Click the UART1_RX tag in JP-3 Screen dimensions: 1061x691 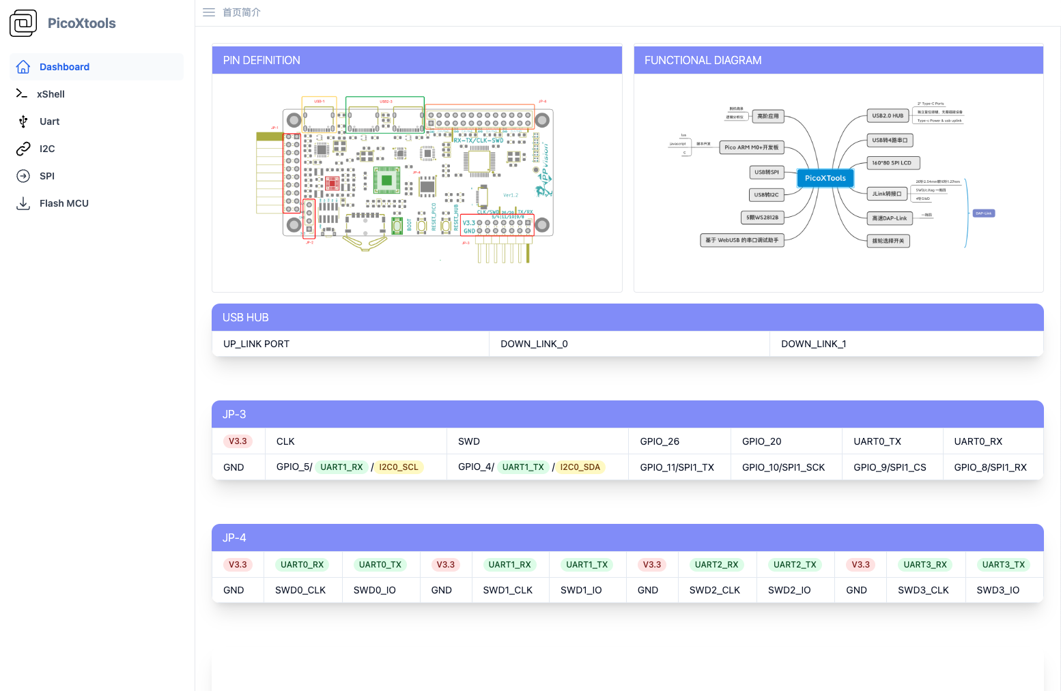[341, 467]
